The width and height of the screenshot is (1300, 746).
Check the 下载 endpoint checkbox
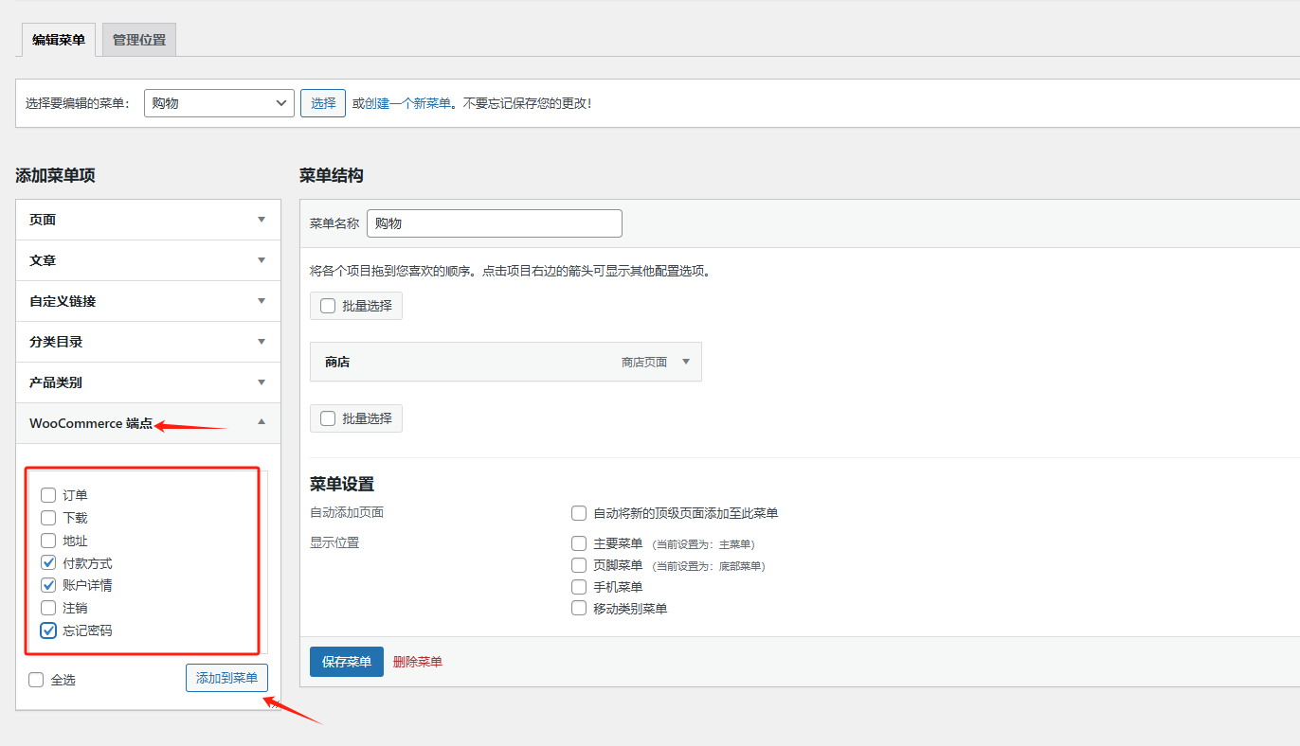(47, 517)
